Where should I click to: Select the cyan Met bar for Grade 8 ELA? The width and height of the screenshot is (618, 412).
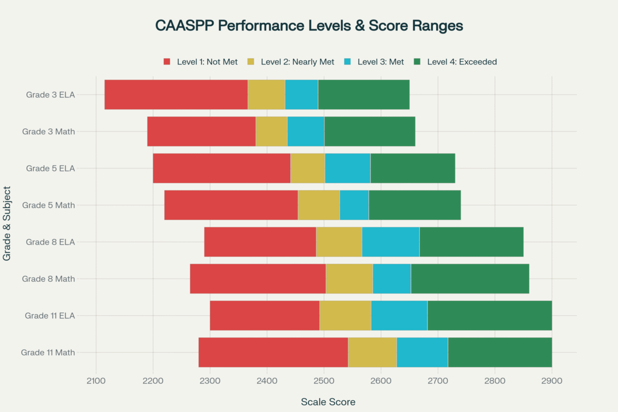point(391,242)
